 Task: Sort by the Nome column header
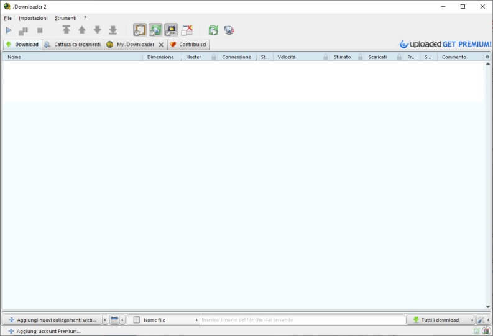tap(72, 57)
